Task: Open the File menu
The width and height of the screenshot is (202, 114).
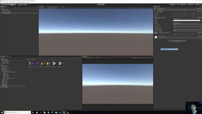Action: [1, 3]
